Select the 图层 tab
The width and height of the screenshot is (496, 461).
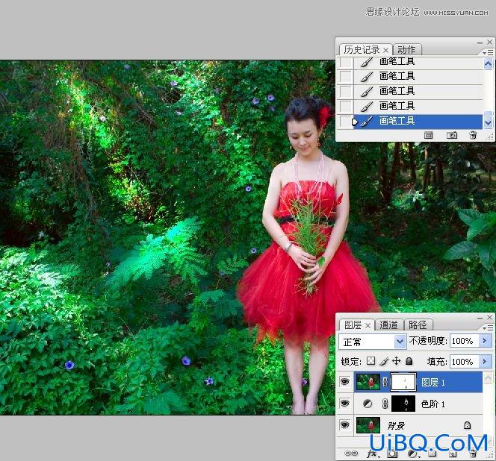(x=353, y=324)
